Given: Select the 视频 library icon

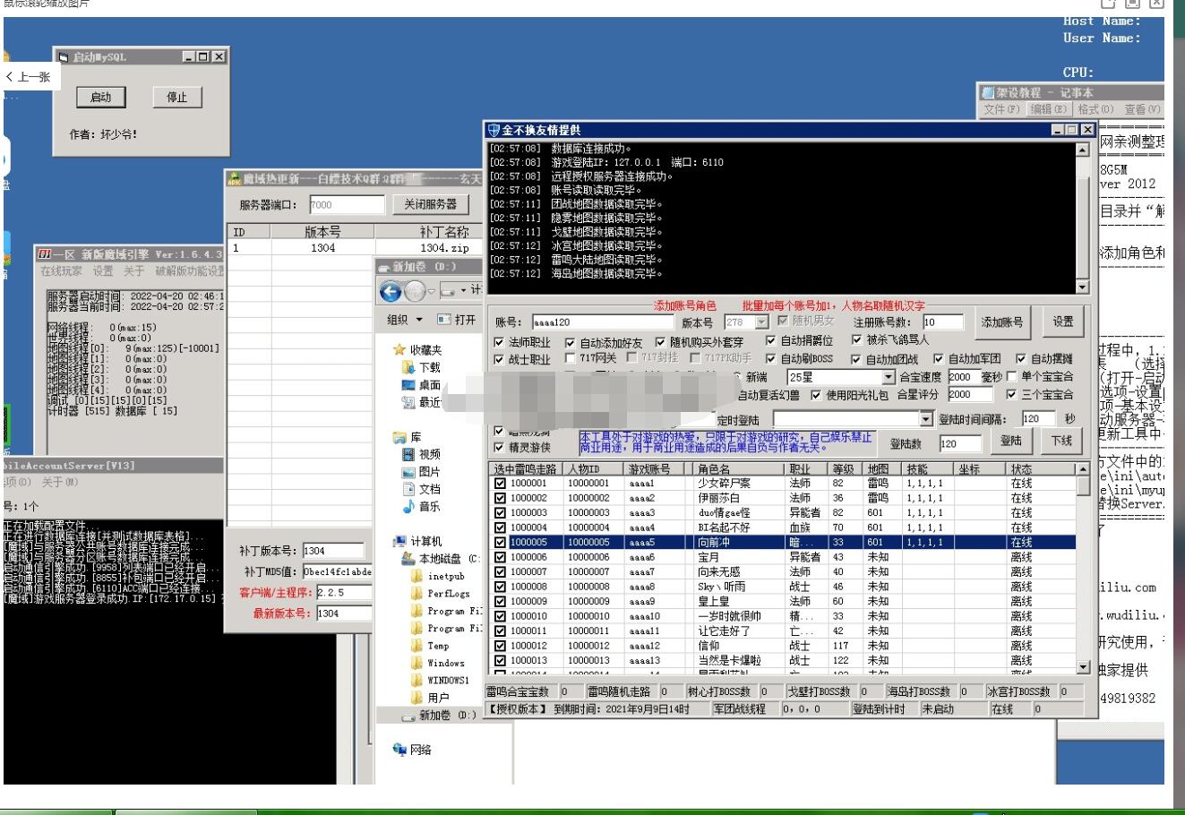Looking at the screenshot, I should pos(408,455).
